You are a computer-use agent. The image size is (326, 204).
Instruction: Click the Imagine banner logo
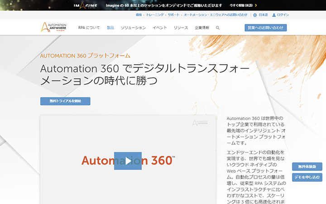tap(85, 5)
